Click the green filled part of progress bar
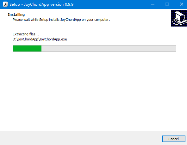The width and height of the screenshot is (187, 145). pos(27,48)
